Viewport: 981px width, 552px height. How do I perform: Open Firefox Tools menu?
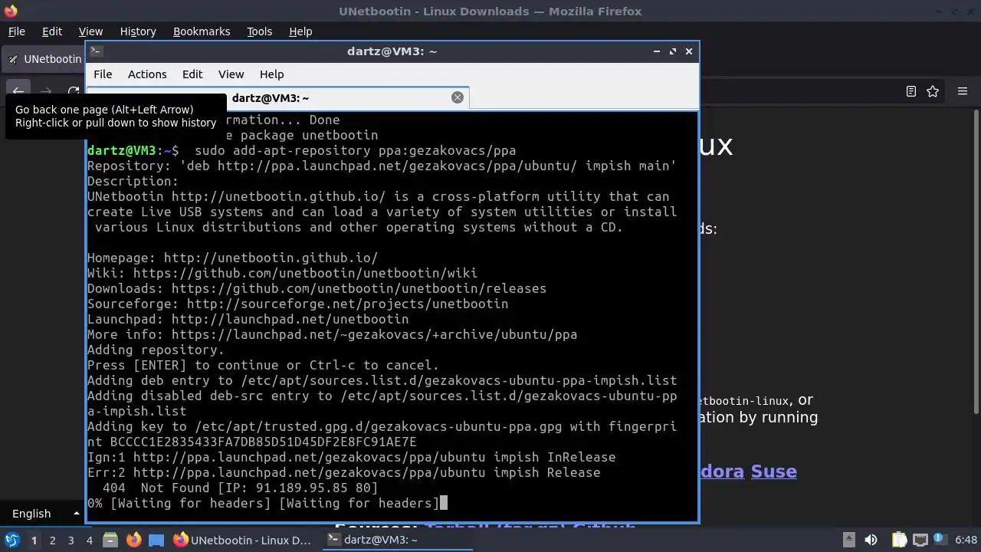259,31
